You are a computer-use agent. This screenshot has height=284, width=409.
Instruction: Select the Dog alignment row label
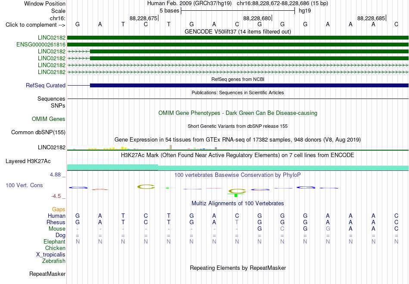click(x=61, y=235)
